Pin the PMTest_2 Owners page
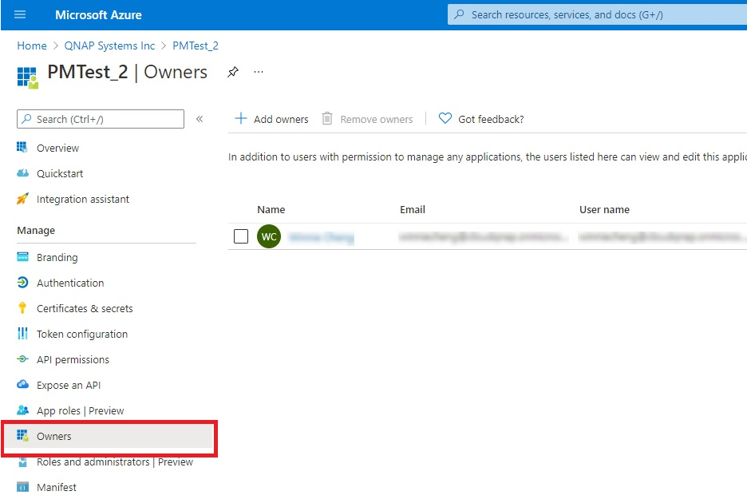Viewport: 747px width, 503px height. [x=232, y=72]
